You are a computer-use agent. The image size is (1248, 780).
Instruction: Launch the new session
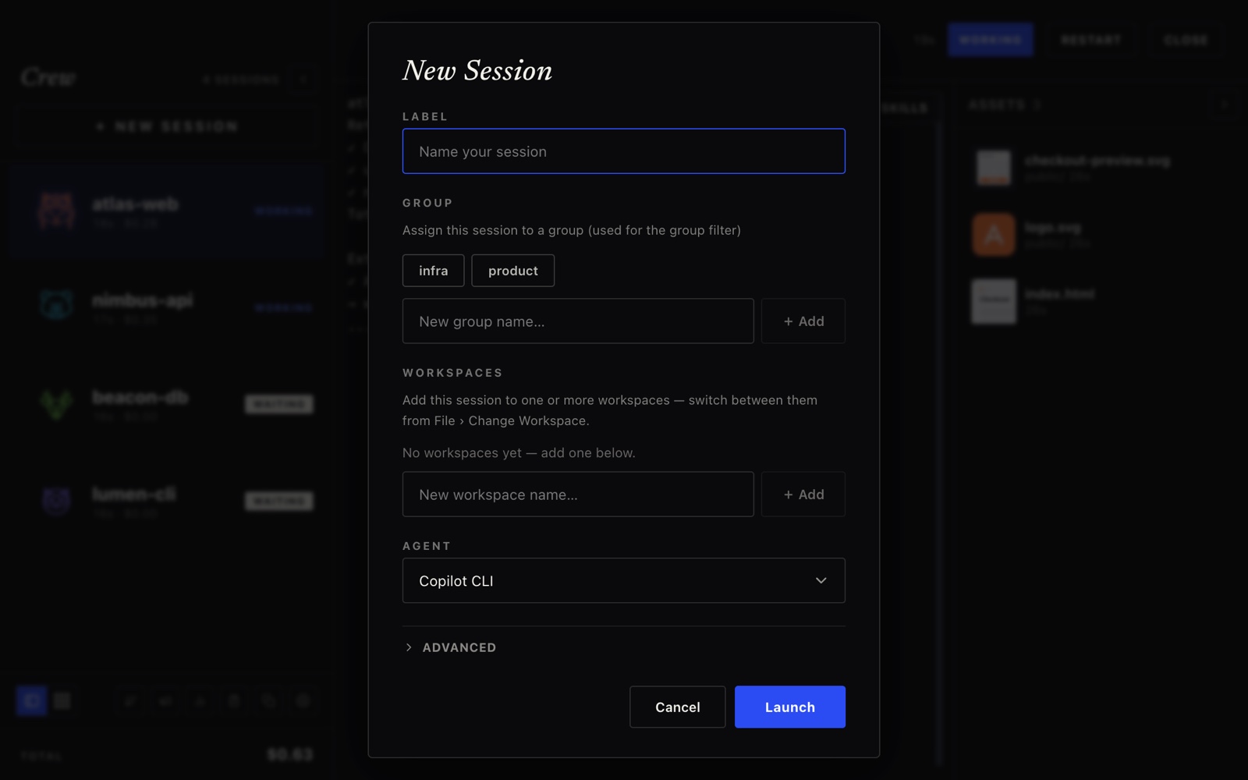[789, 707]
